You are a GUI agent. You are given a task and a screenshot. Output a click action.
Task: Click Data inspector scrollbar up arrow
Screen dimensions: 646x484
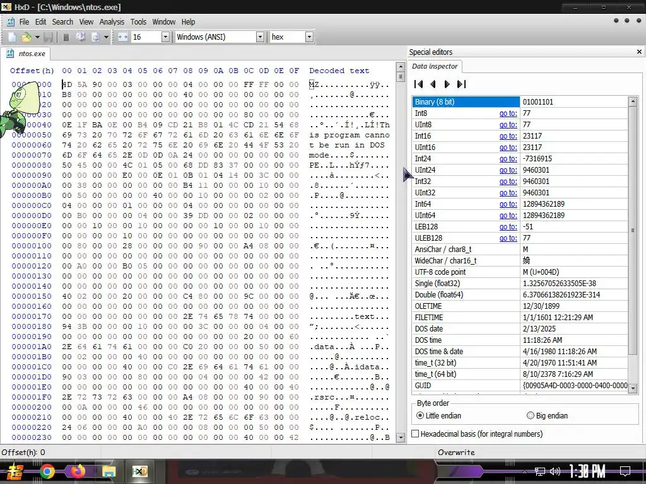[x=633, y=101]
